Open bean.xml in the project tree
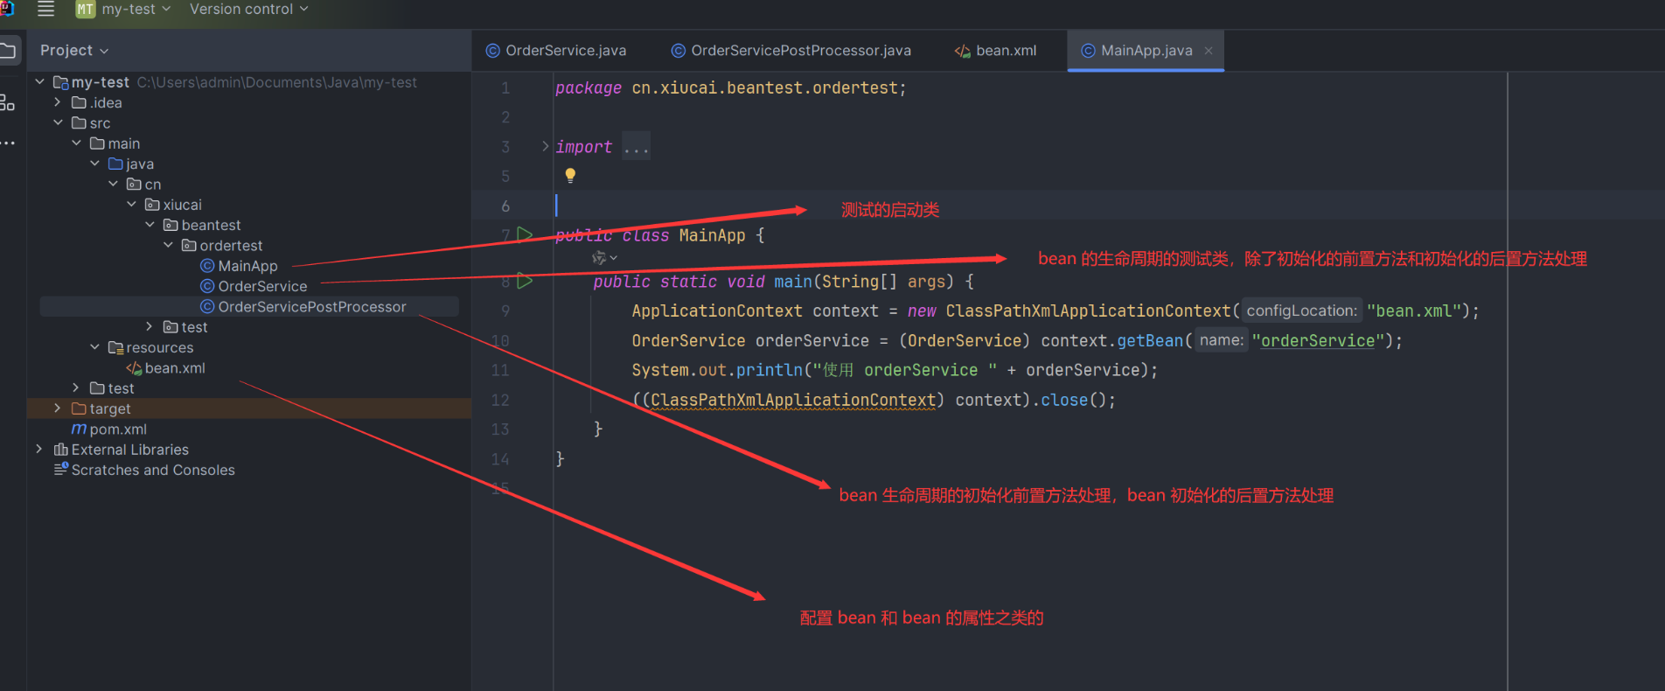Viewport: 1665px width, 691px height. 175,368
